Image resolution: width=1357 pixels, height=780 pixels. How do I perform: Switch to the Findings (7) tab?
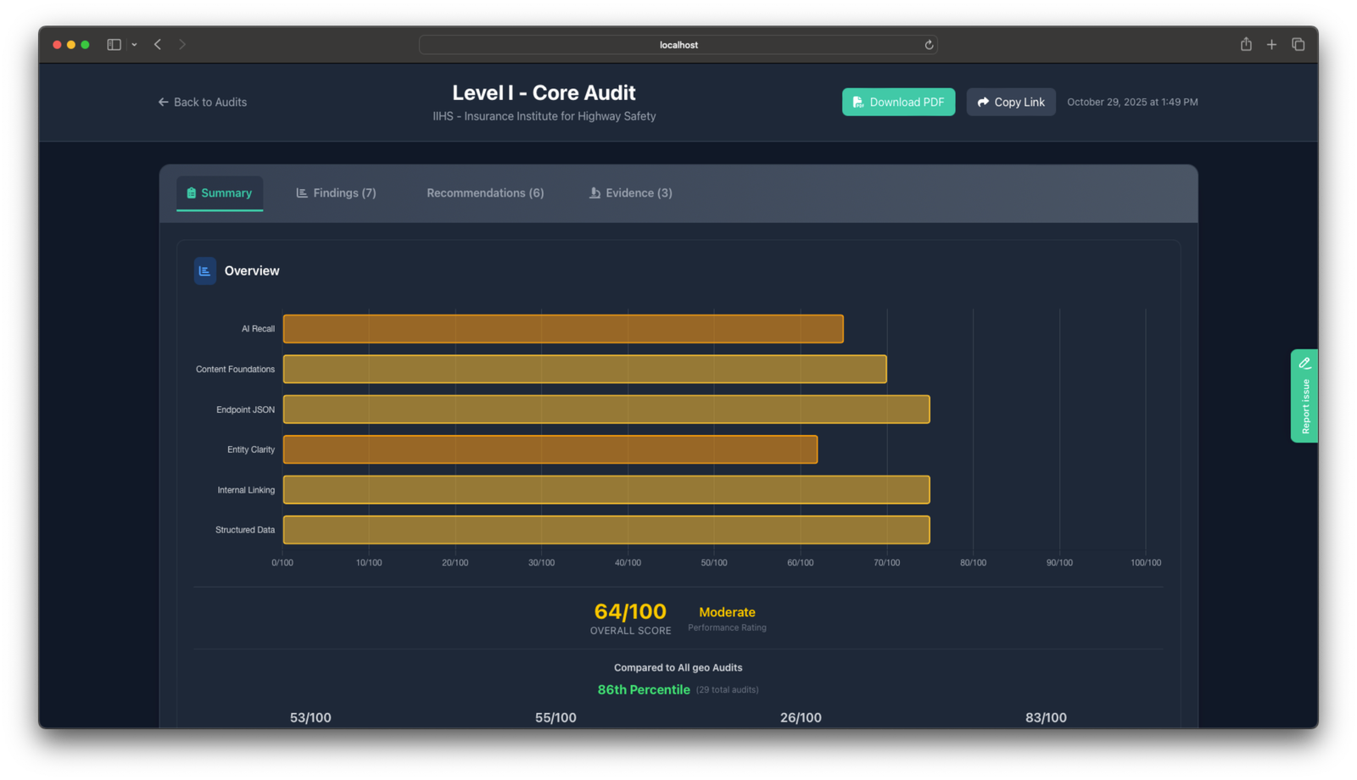tap(336, 193)
